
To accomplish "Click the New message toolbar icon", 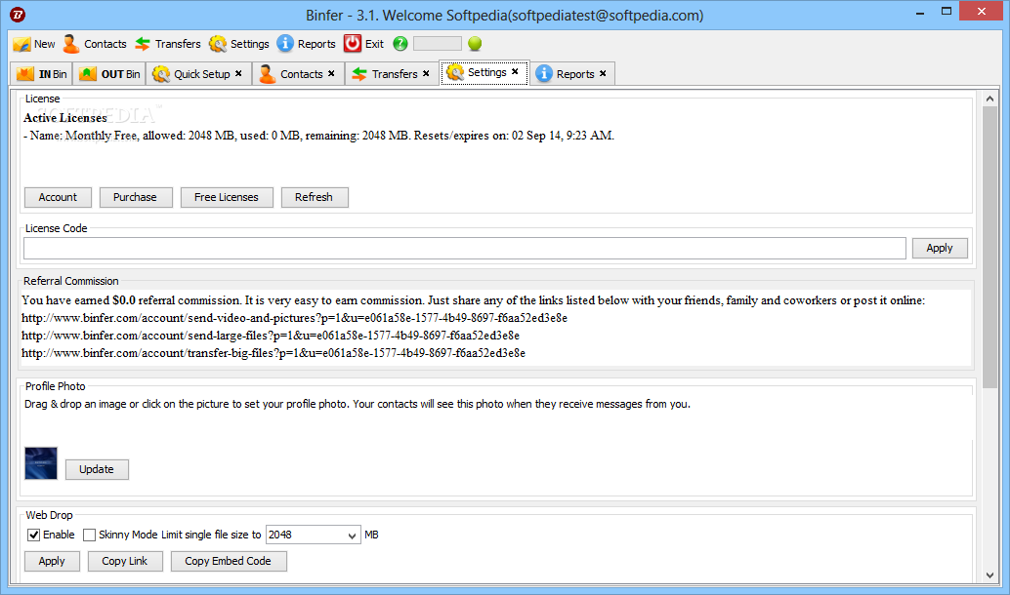I will (21, 44).
